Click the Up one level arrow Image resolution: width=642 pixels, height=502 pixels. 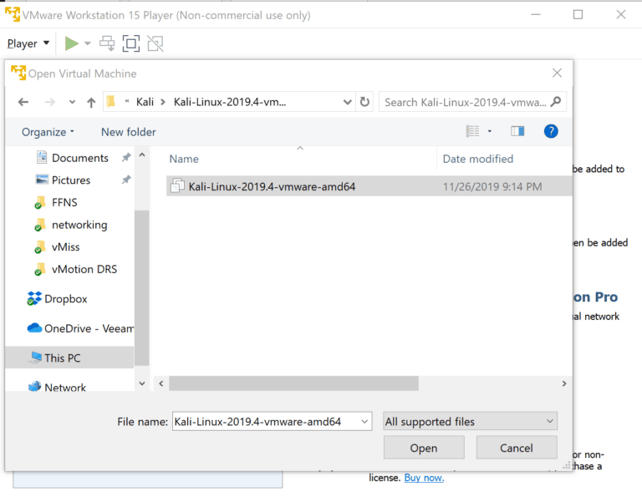coord(91,102)
